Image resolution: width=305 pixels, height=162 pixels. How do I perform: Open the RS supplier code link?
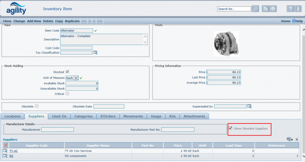tap(11, 156)
